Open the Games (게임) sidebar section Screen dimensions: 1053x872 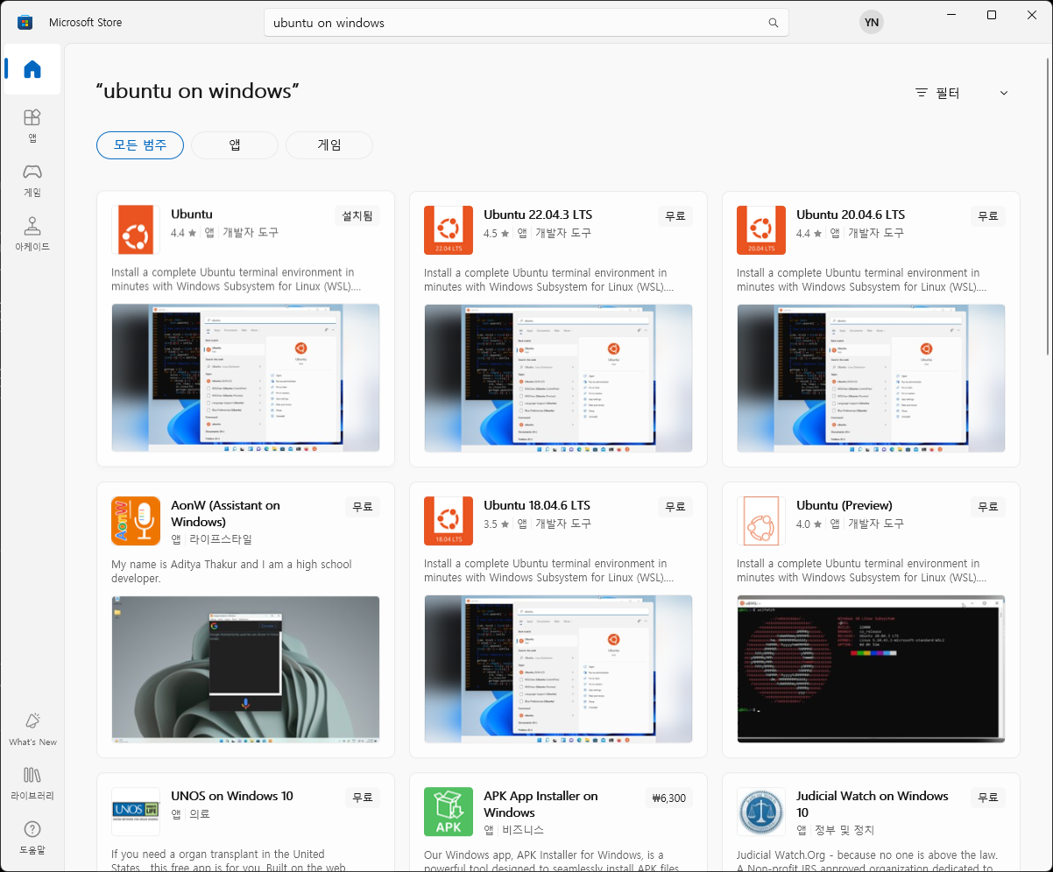(32, 179)
